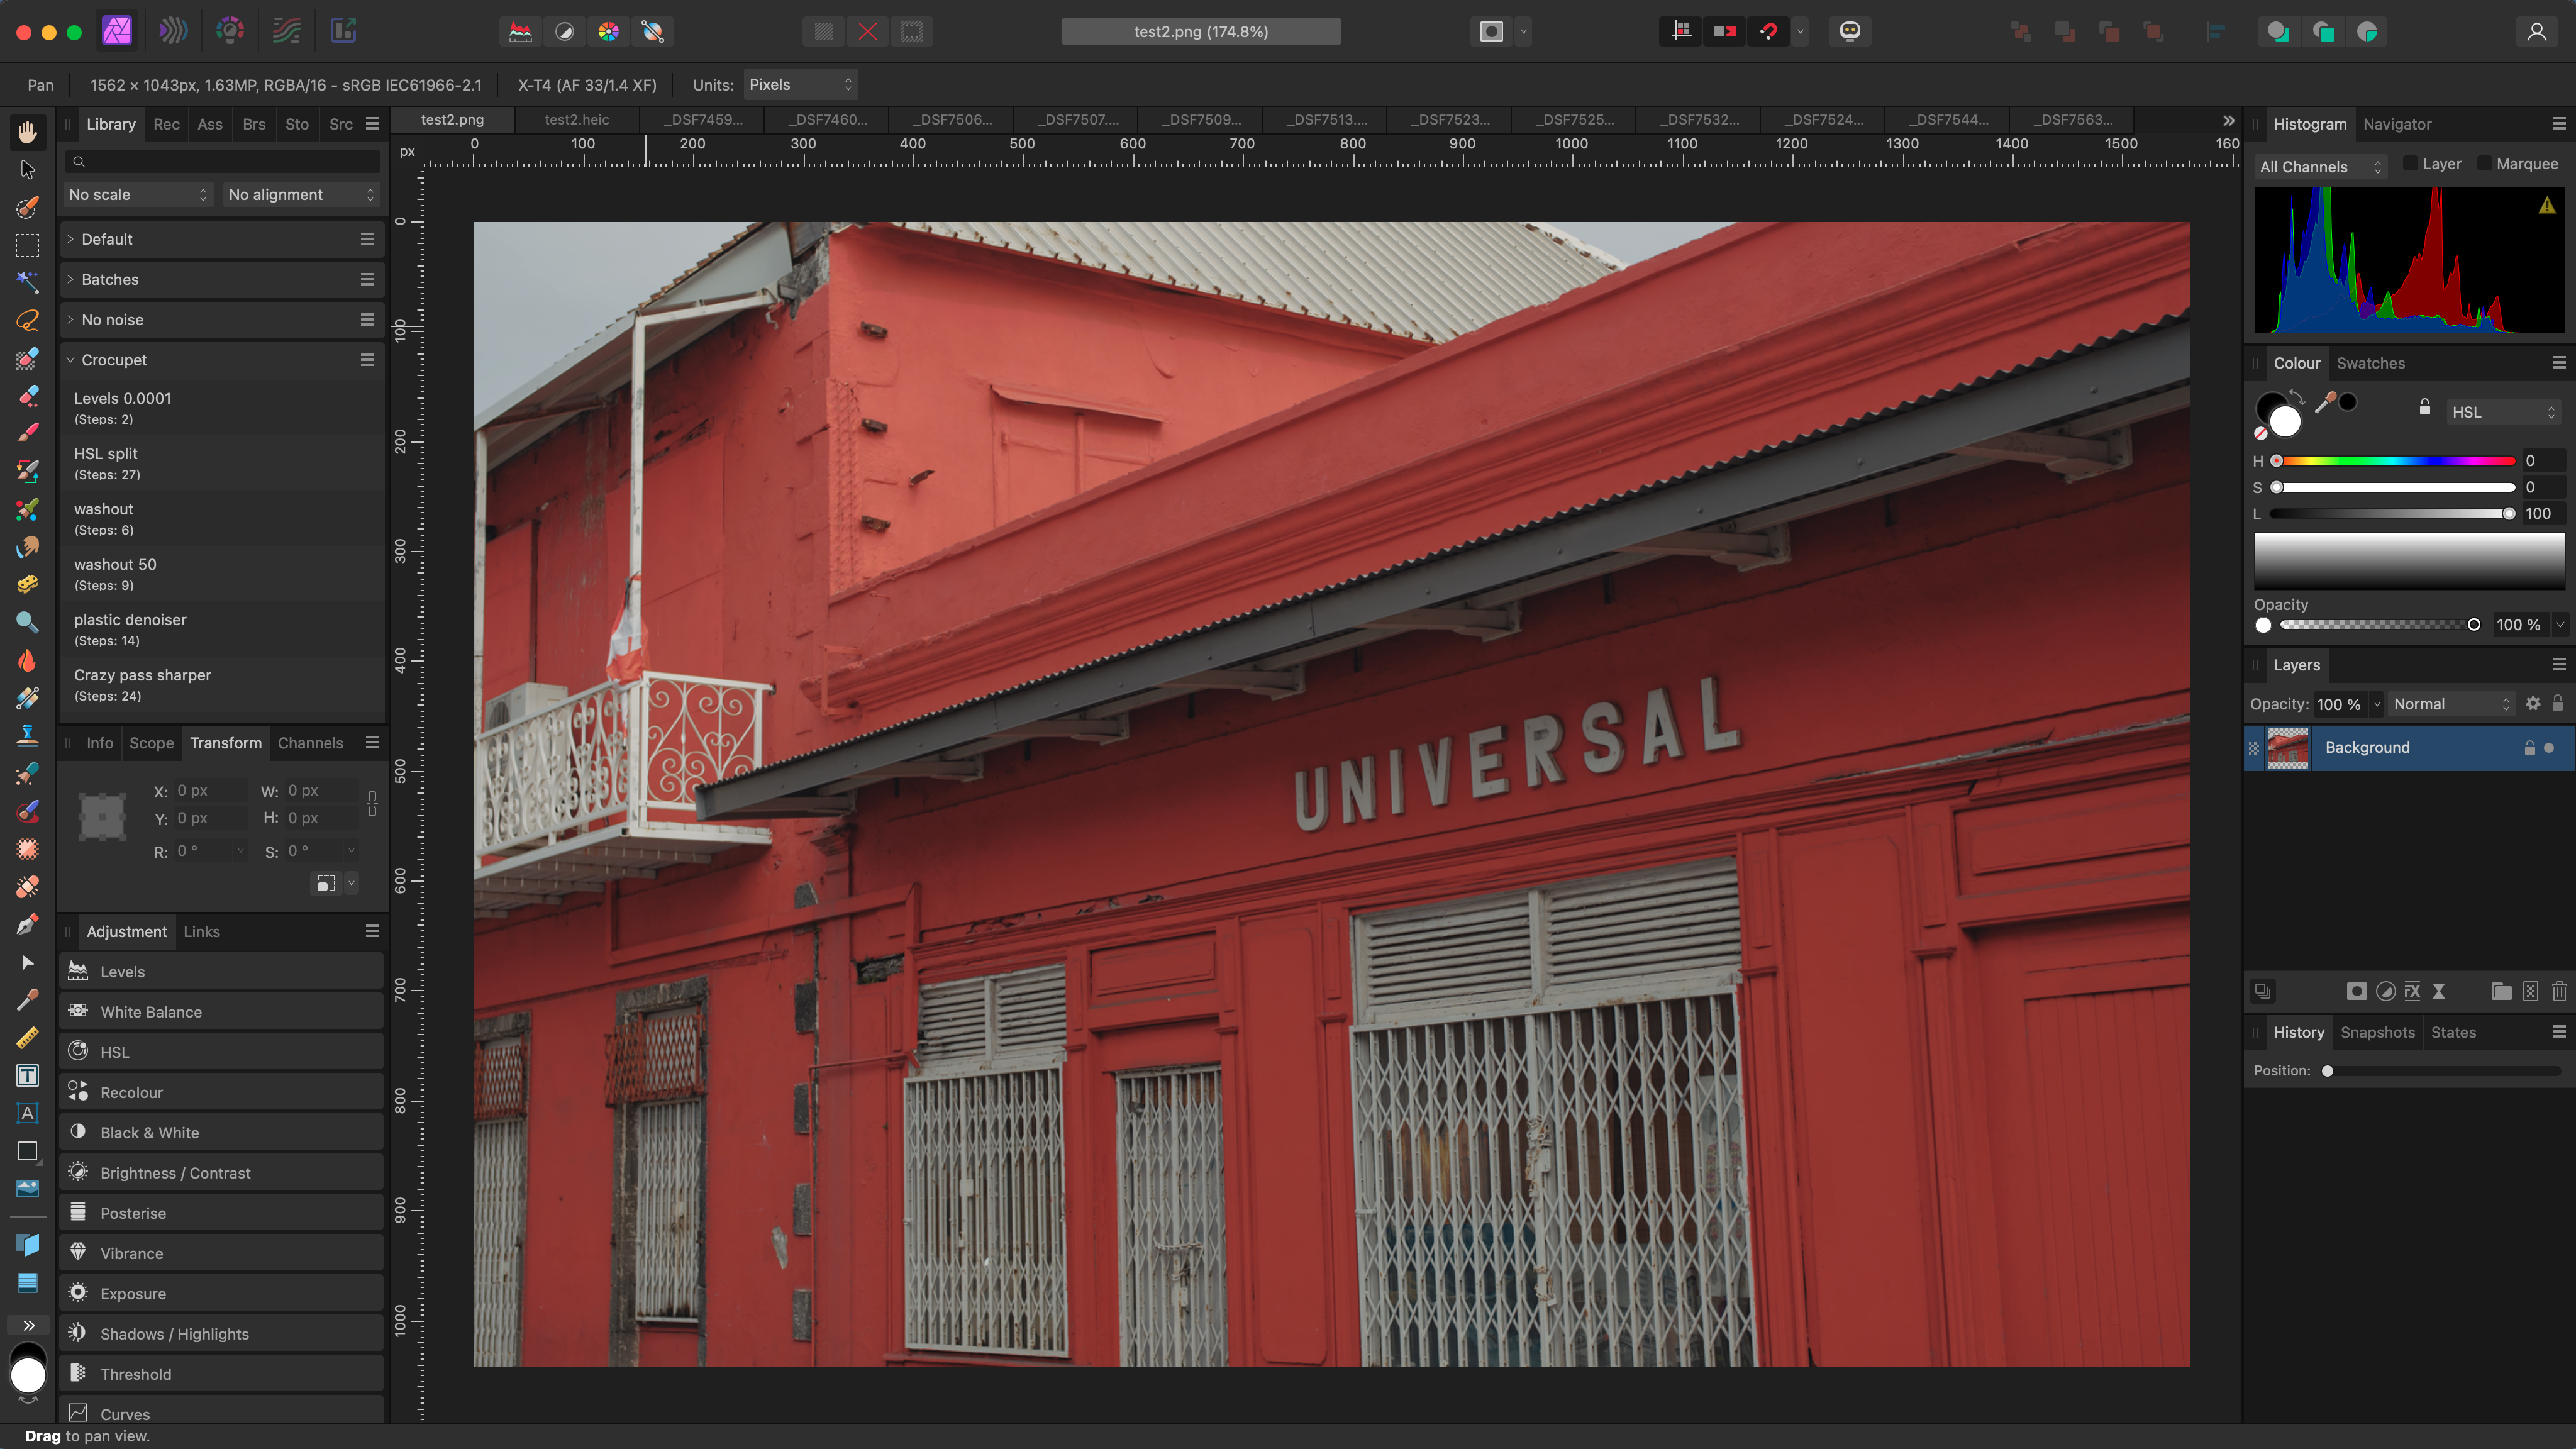Select the Burn flame tool

coord(27,660)
